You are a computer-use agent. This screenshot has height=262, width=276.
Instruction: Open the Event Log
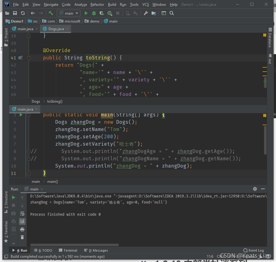[253, 250]
